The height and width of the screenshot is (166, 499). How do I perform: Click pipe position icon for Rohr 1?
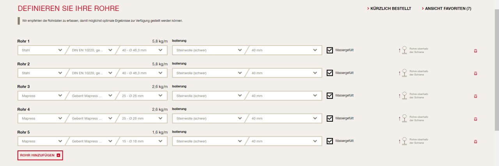(x=403, y=50)
